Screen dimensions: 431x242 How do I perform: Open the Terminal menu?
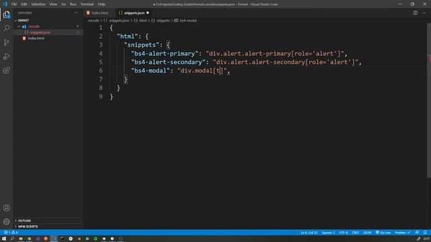click(x=87, y=4)
